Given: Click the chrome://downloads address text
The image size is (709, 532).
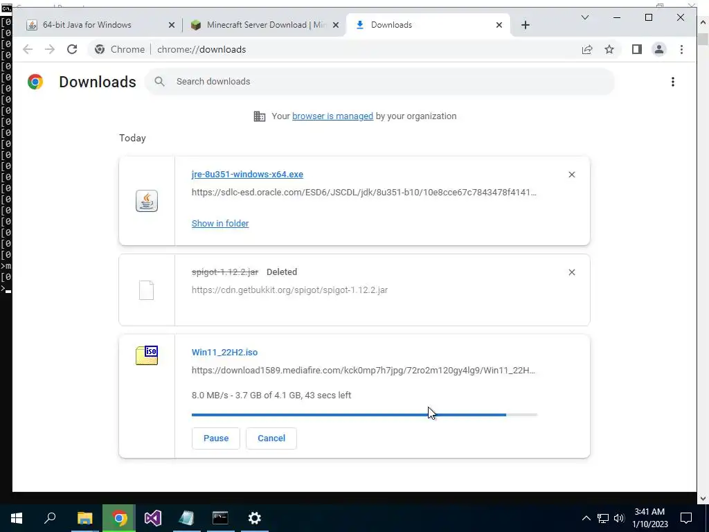Looking at the screenshot, I should pyautogui.click(x=201, y=49).
